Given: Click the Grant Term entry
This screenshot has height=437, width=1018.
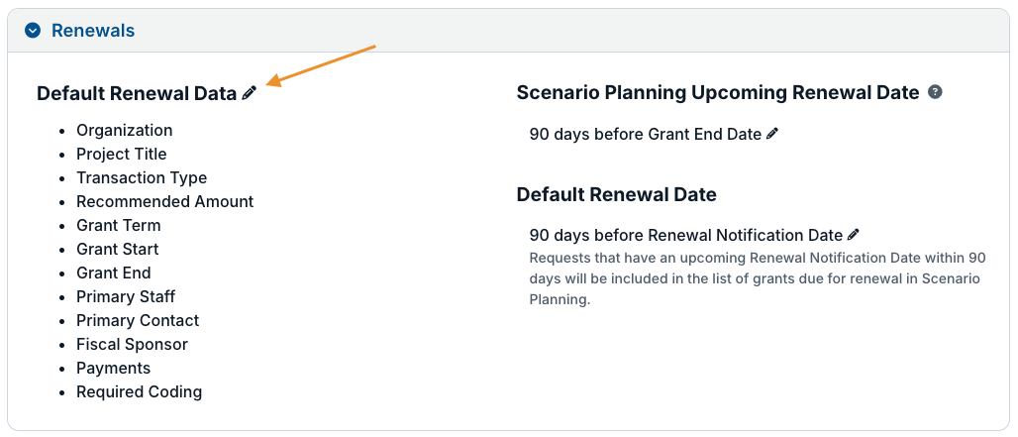Looking at the screenshot, I should [118, 225].
